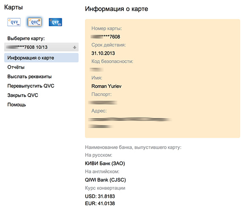Click the dropdown arrow next to 10/13

coord(75,47)
